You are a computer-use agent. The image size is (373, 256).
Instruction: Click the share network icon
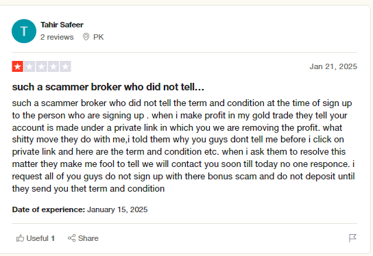click(71, 238)
